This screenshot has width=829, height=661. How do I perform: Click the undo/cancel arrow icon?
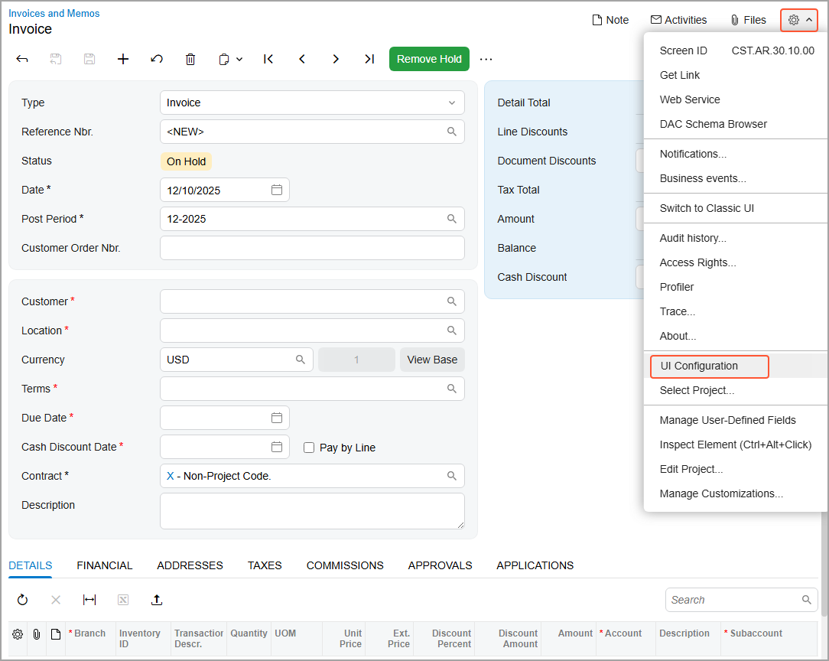[157, 59]
